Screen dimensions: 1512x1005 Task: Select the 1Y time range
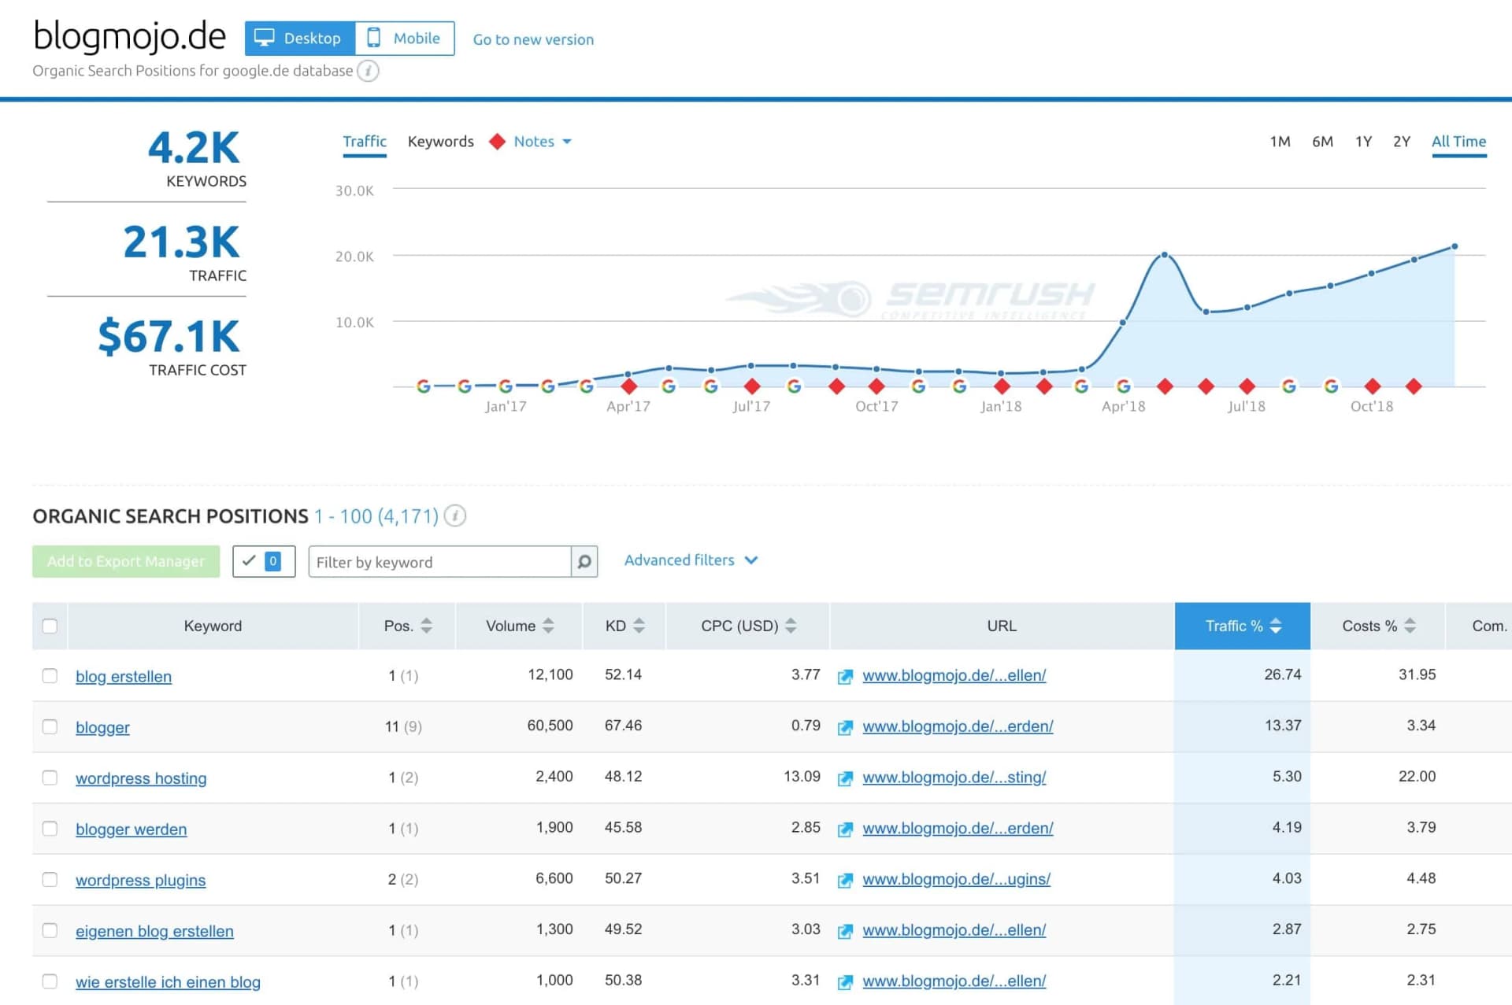[1363, 142]
